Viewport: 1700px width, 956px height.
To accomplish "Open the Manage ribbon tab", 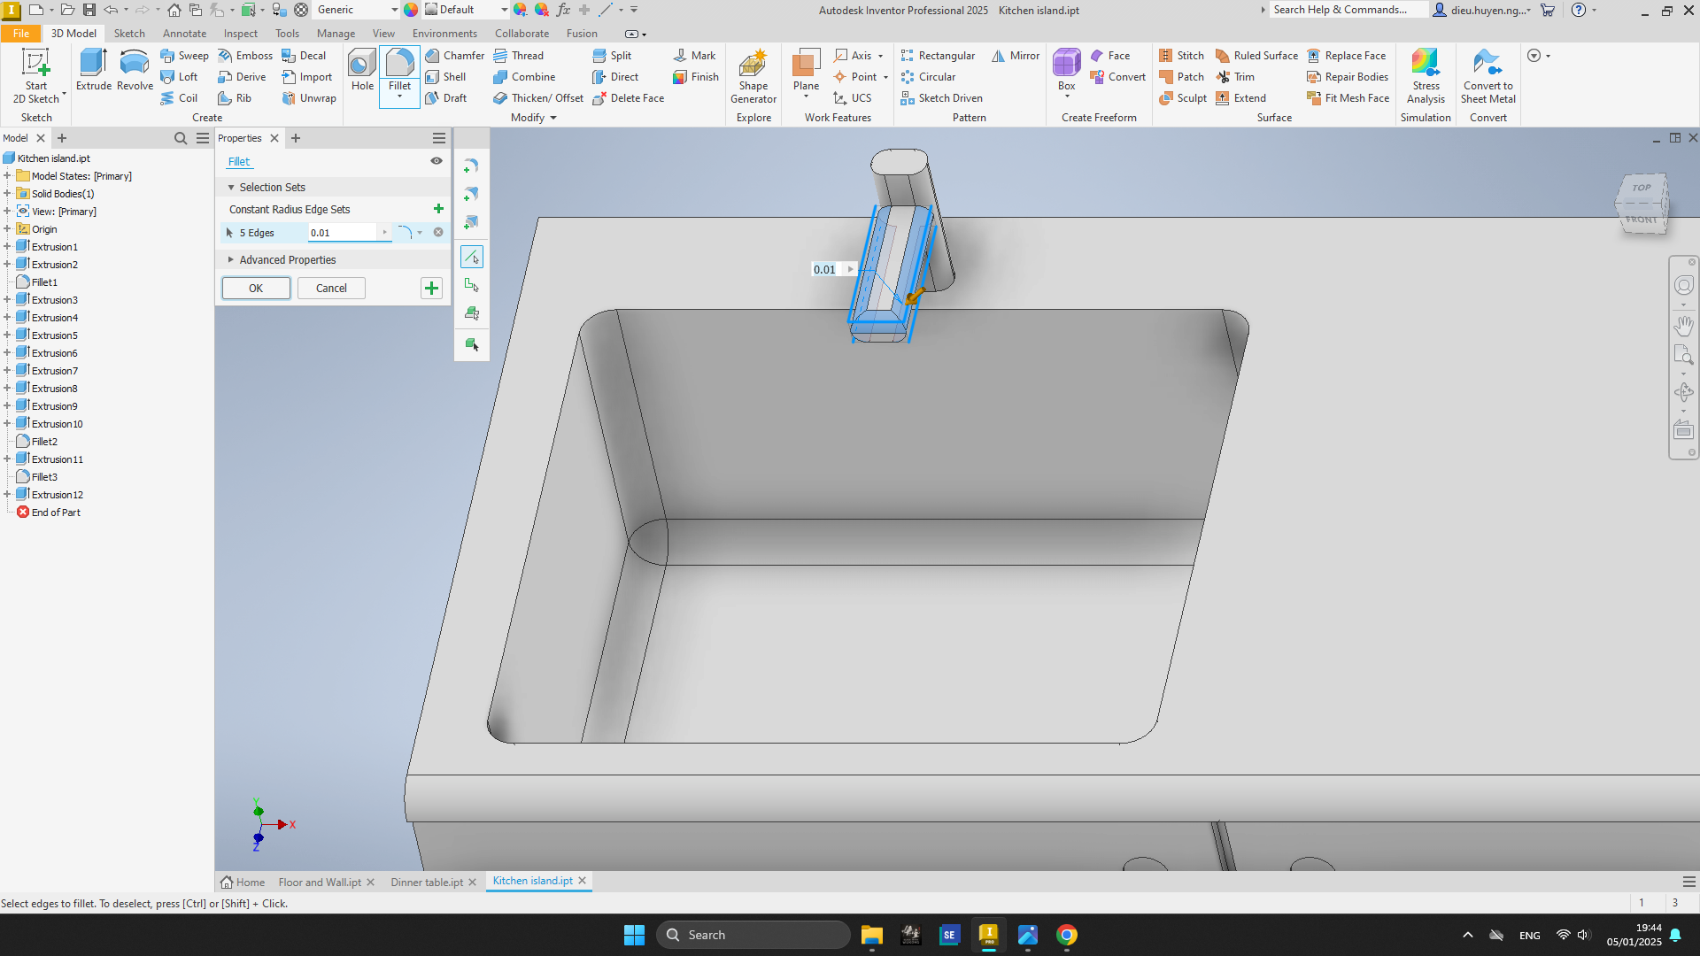I will pyautogui.click(x=336, y=34).
